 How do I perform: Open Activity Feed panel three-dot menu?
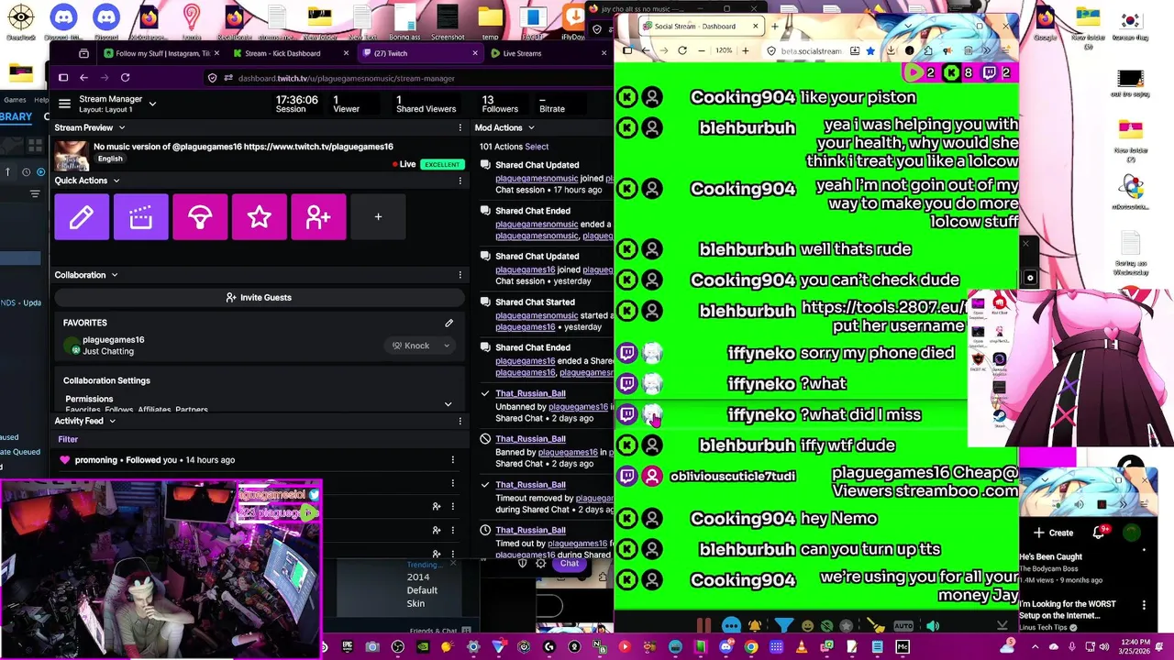tap(460, 421)
